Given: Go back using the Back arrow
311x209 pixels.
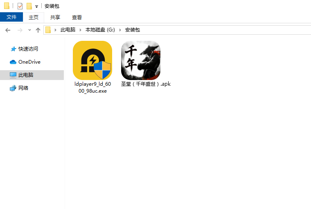Looking at the screenshot, I should [8, 30].
